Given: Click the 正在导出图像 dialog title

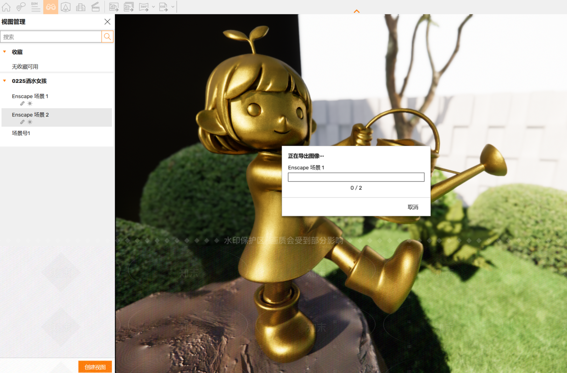Looking at the screenshot, I should [x=306, y=156].
